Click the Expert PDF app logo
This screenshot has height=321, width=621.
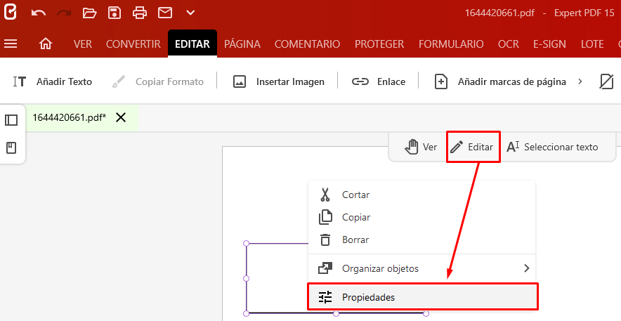click(11, 12)
